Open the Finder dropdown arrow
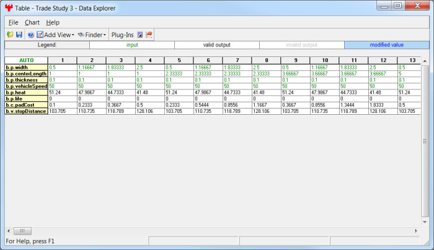Image resolution: width=434 pixels, height=250 pixels. pyautogui.click(x=104, y=35)
